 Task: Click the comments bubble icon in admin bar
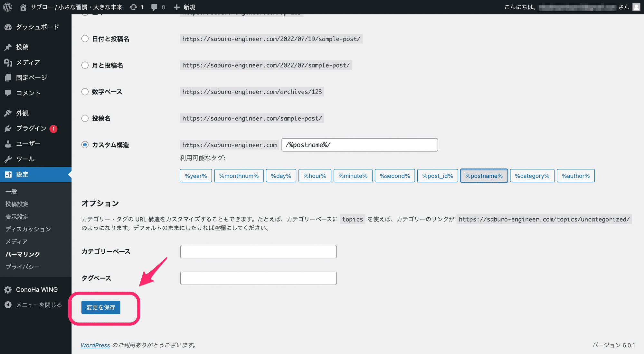coord(155,7)
